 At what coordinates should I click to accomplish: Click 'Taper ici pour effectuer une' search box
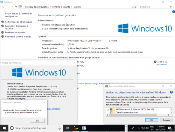coord(31,128)
